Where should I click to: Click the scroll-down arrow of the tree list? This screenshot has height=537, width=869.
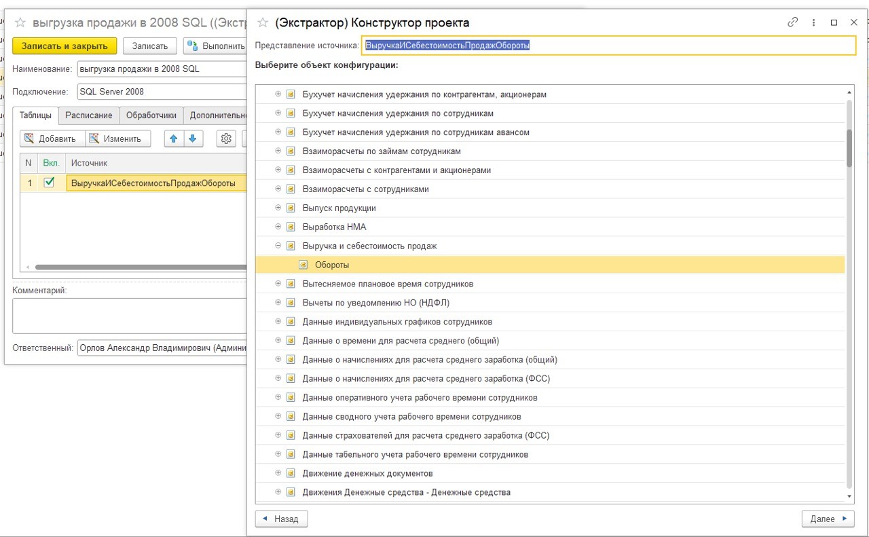849,497
